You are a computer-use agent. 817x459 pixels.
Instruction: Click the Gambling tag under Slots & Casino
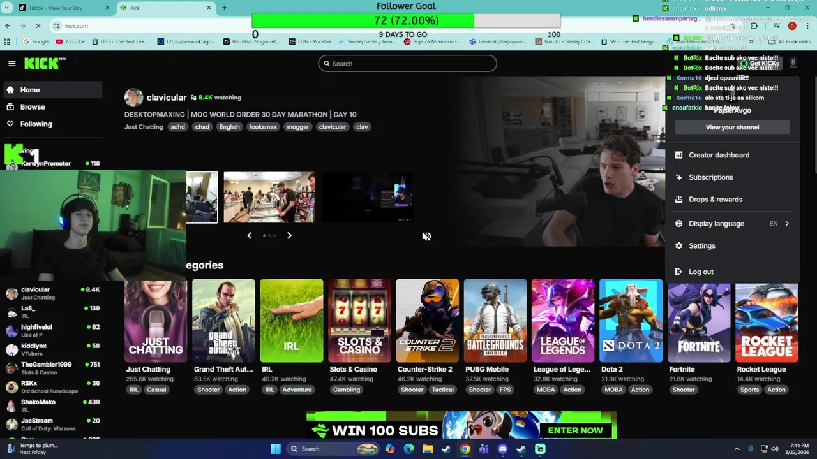347,390
